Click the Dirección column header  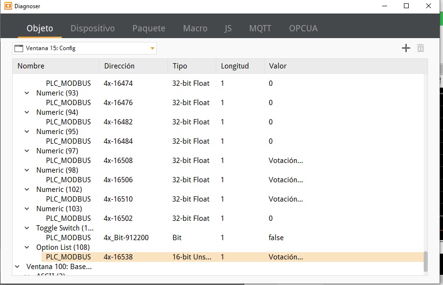tap(133, 66)
